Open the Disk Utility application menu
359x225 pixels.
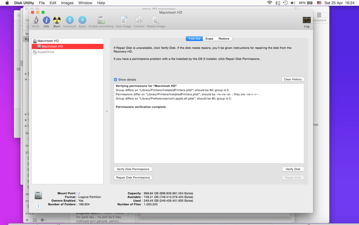coord(24,3)
